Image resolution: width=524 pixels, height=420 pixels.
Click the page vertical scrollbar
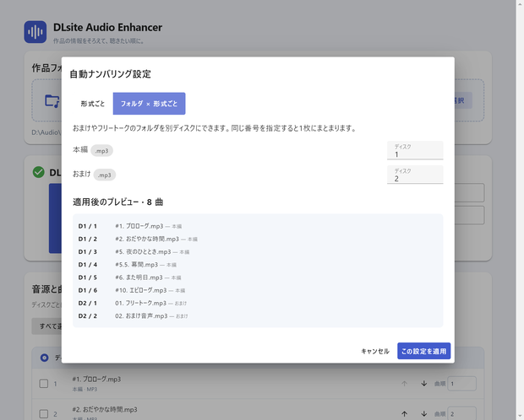[x=520, y=210]
